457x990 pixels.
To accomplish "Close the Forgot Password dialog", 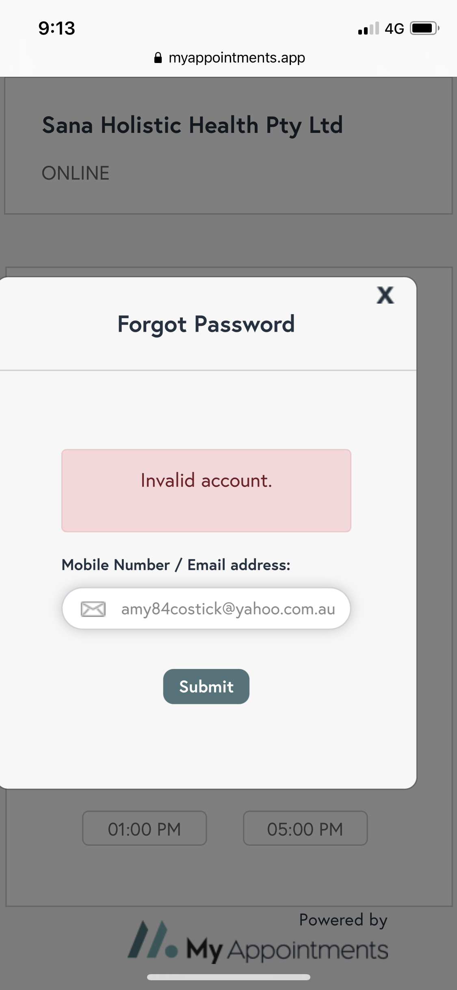I will coord(385,295).
